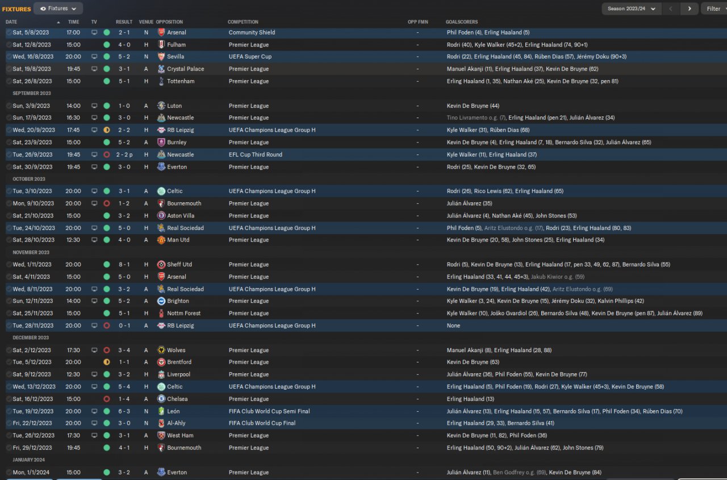Viewport: 727px width, 480px height.
Task: Open the Luton opposition name link
Action: (x=174, y=106)
